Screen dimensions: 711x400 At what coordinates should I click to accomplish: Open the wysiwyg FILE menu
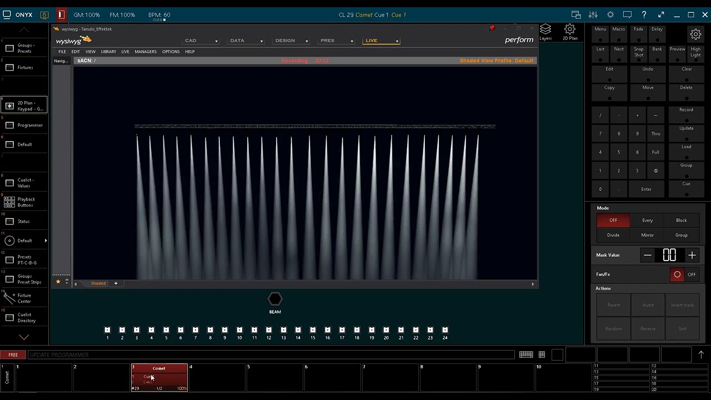[62, 52]
